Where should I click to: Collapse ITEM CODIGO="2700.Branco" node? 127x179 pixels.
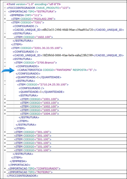(x=5, y=63)
